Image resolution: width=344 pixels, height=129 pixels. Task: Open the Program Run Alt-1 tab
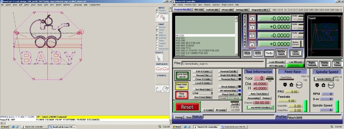(x=182, y=10)
